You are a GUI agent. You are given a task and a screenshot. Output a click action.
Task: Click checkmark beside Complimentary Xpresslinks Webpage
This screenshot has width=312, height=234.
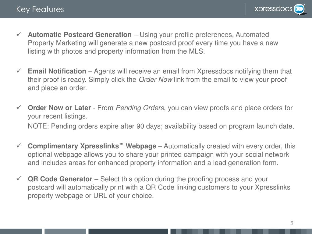(x=19, y=146)
